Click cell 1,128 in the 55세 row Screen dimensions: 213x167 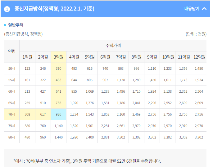point(121,80)
